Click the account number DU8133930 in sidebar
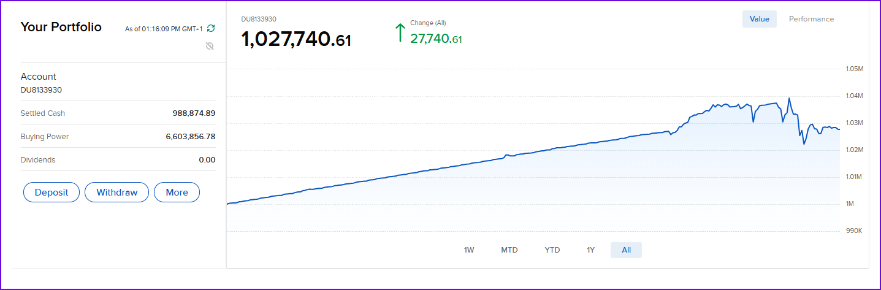Viewport: 881px width, 290px height. (41, 90)
